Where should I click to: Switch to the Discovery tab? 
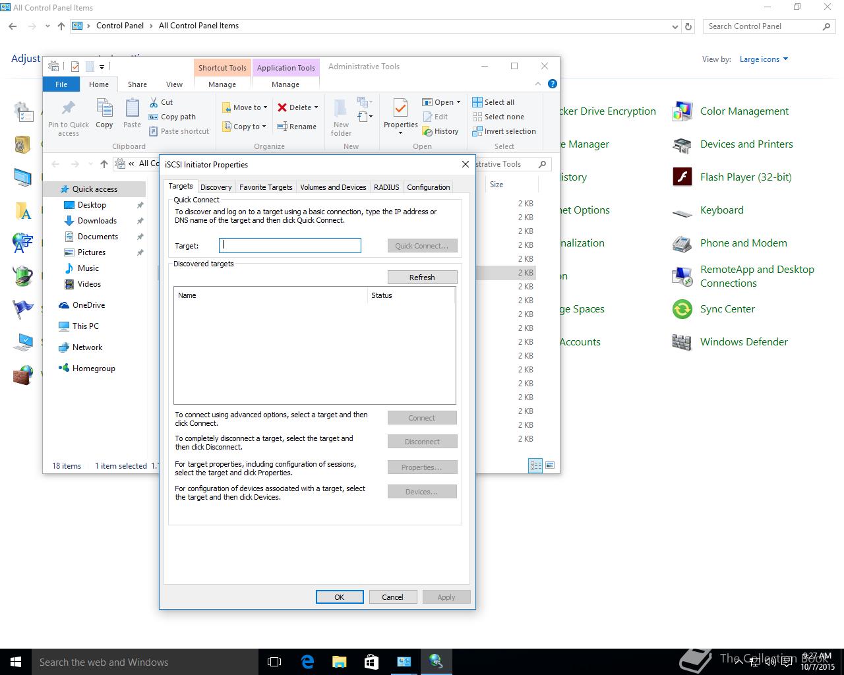(x=216, y=187)
